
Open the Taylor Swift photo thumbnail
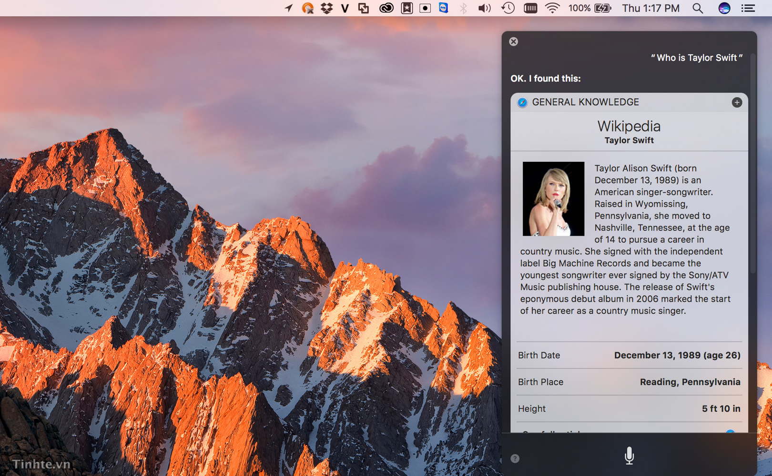[x=553, y=198]
